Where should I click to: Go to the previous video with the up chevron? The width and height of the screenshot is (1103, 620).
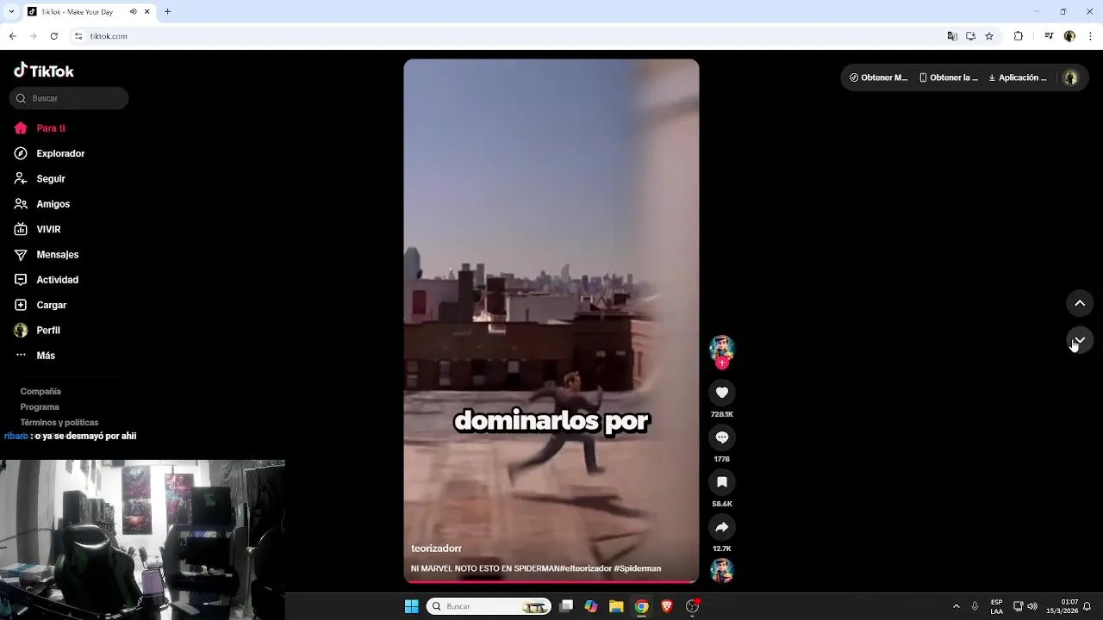[1080, 303]
